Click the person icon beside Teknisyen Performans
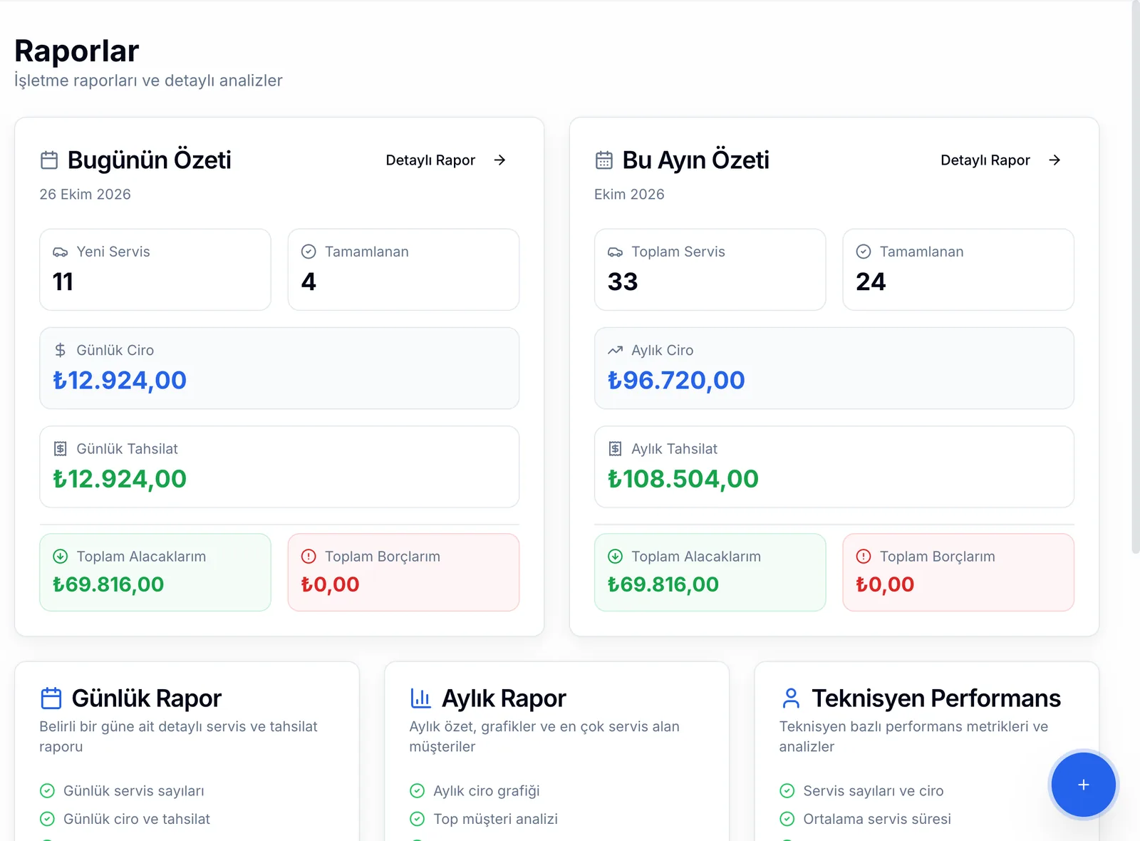This screenshot has height=841, width=1140. point(791,698)
